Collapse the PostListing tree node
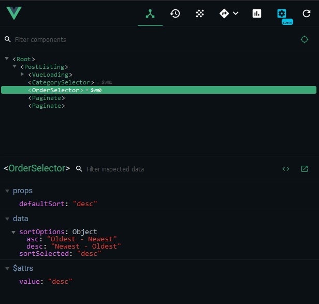 pos(15,67)
